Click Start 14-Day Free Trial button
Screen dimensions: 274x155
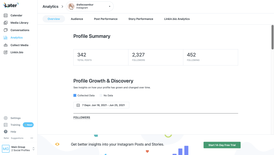coord(222,145)
